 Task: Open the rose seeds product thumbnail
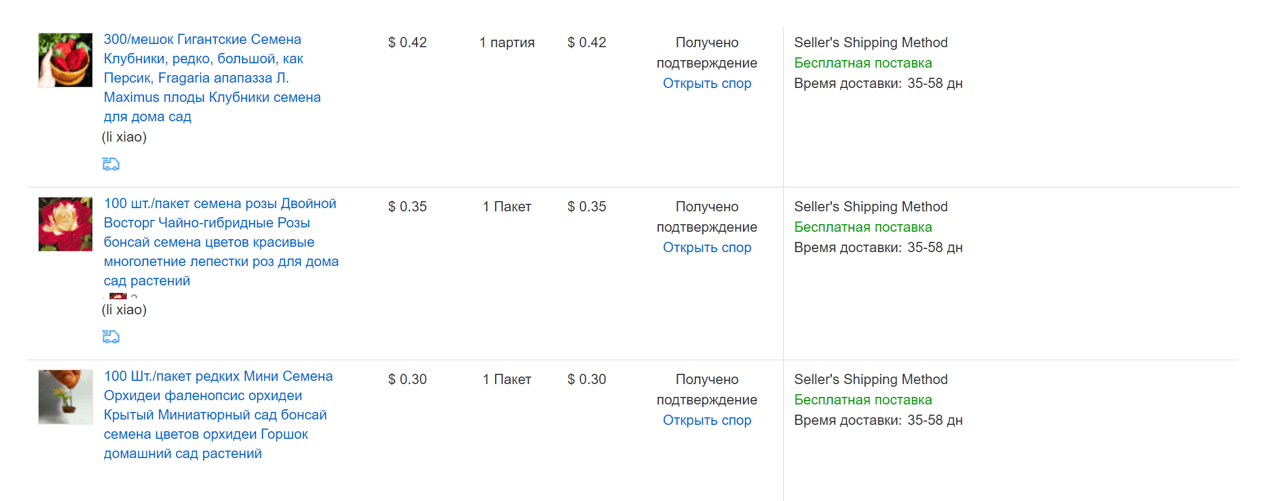tap(66, 224)
